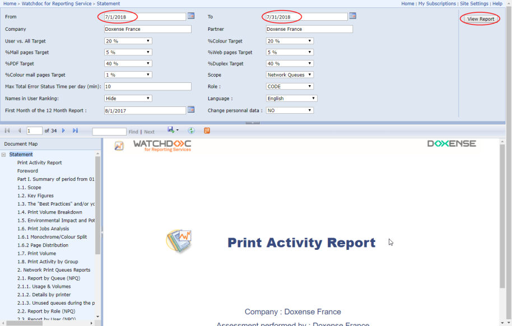This screenshot has height=326, width=512.
Task: Collapse the Statement tree node
Action: (4, 155)
